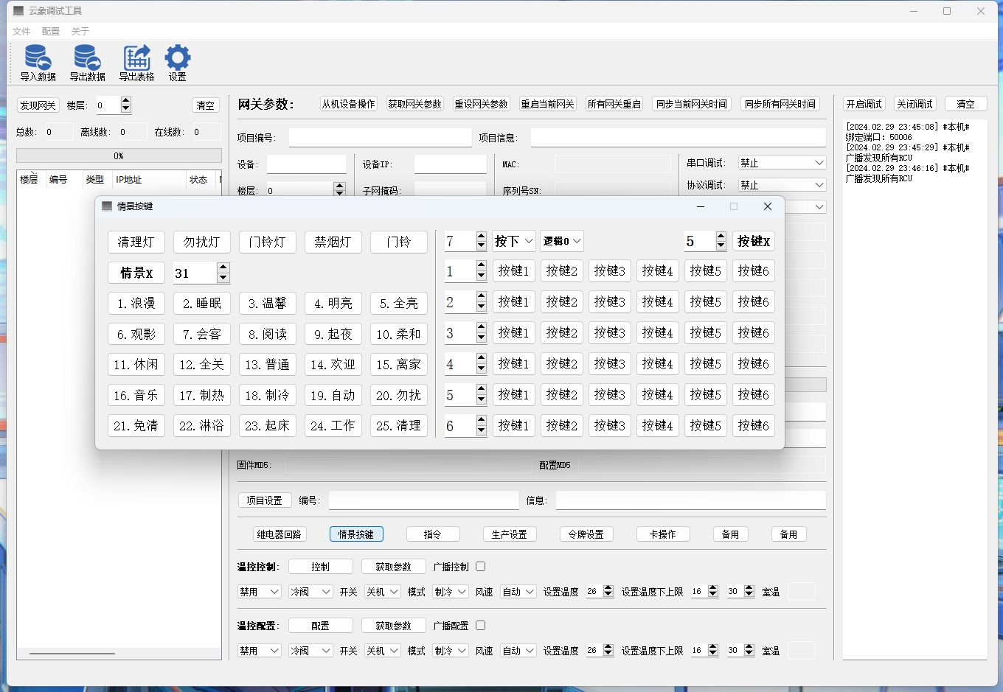Click the 禁烟灯 button
The height and width of the screenshot is (692, 1003).
click(333, 242)
